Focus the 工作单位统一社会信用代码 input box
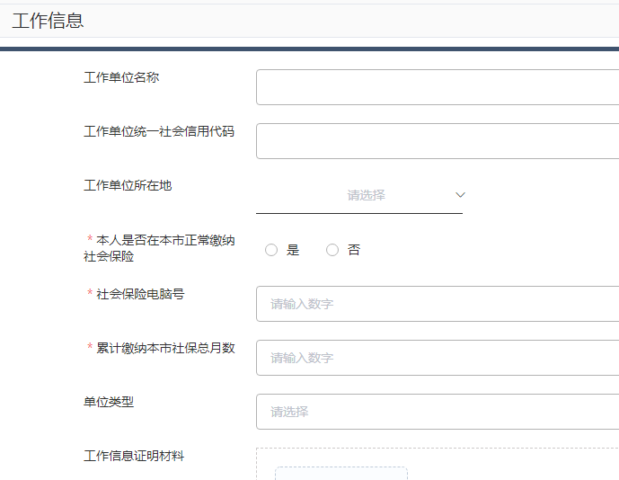 [x=438, y=141]
